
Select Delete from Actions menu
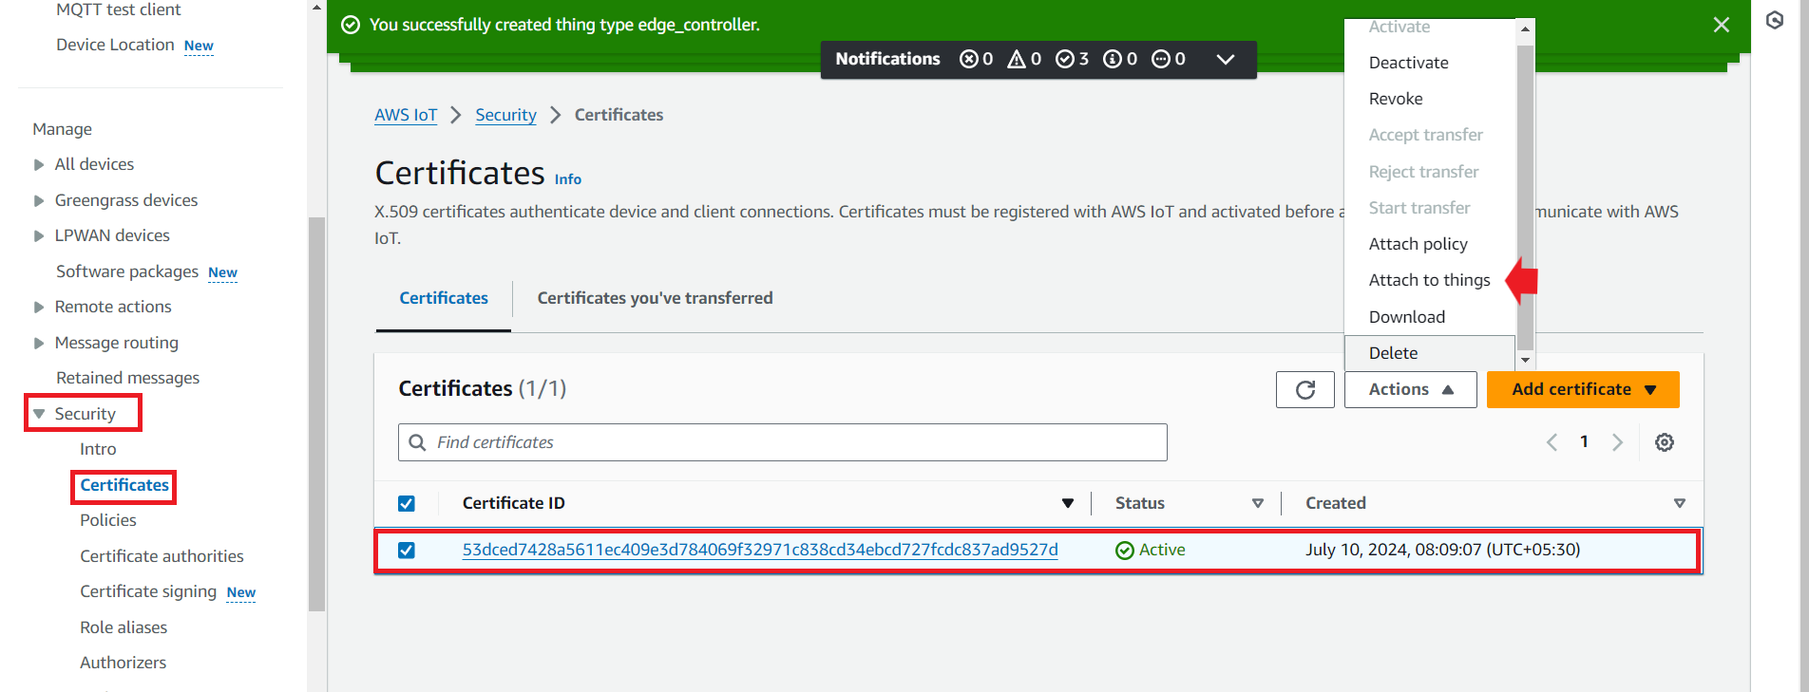[x=1394, y=353]
